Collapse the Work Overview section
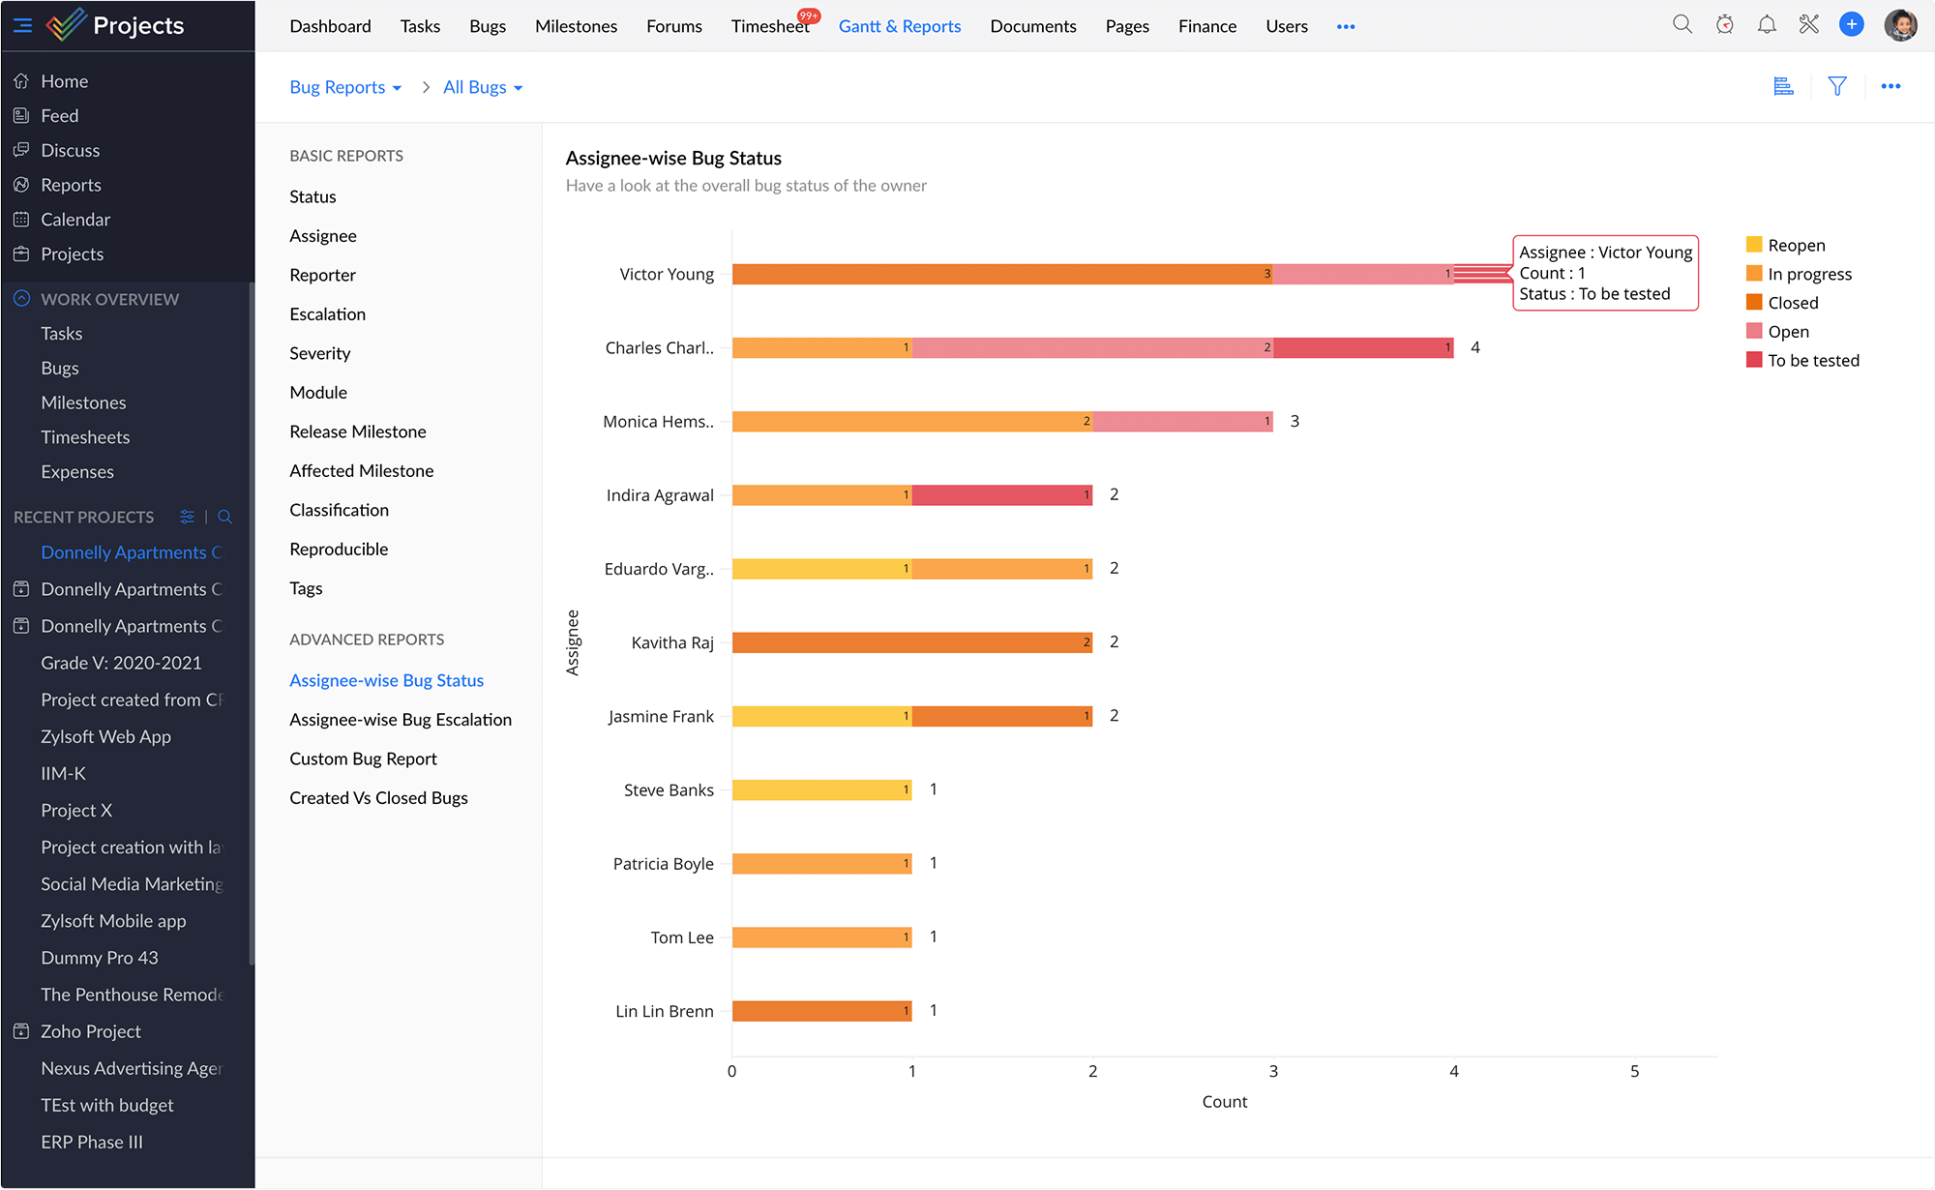The height and width of the screenshot is (1190, 1935). point(22,299)
